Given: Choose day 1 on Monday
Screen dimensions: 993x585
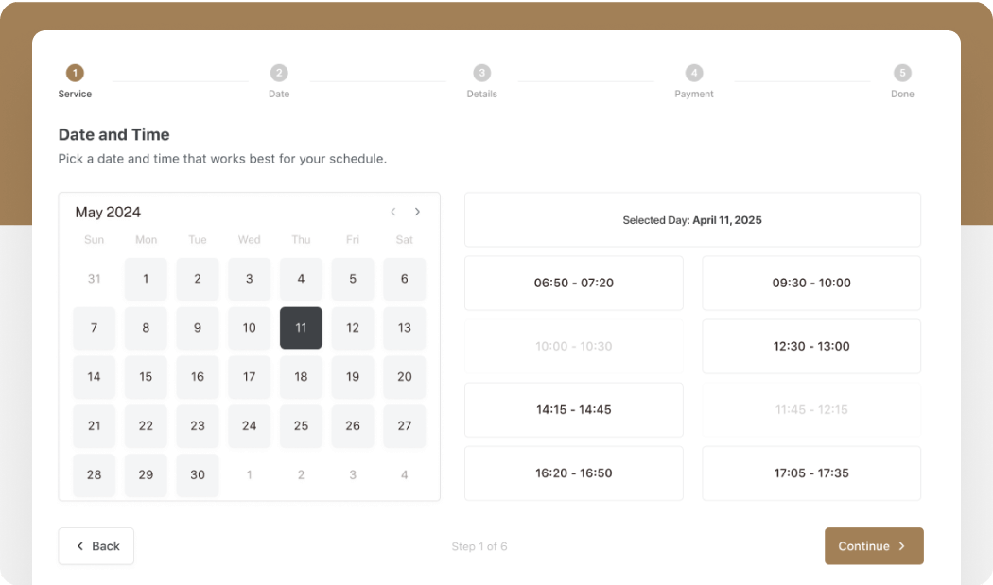Looking at the screenshot, I should (146, 279).
